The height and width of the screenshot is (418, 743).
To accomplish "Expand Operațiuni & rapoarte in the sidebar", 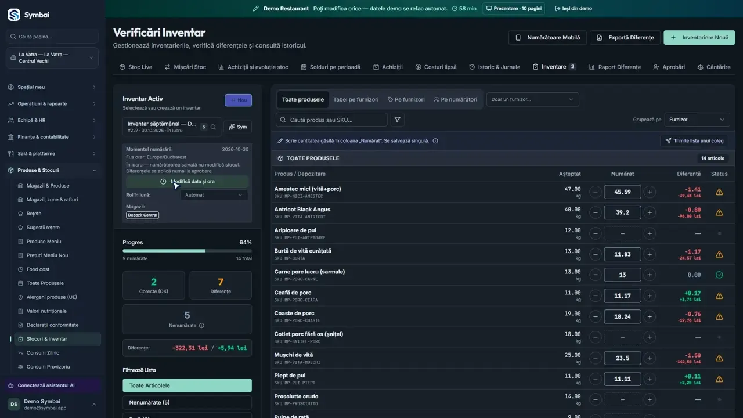I will point(52,104).
